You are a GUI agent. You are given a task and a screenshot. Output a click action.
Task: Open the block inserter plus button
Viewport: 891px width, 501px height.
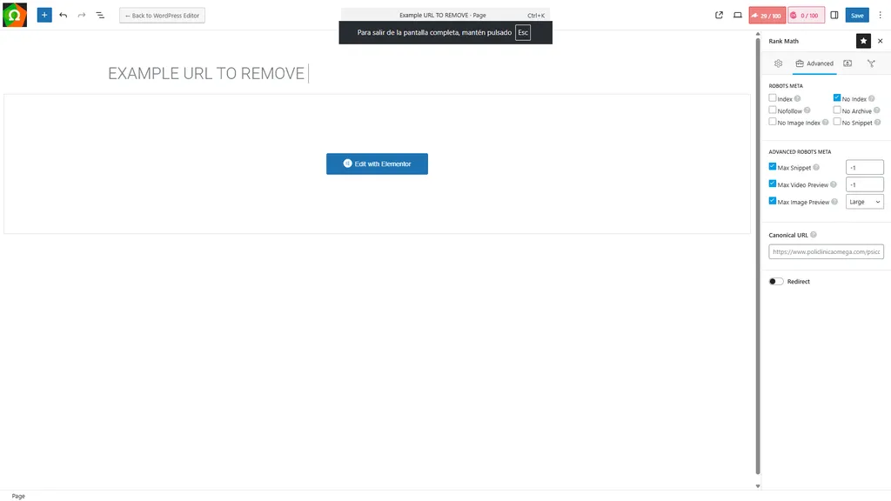pyautogui.click(x=44, y=16)
